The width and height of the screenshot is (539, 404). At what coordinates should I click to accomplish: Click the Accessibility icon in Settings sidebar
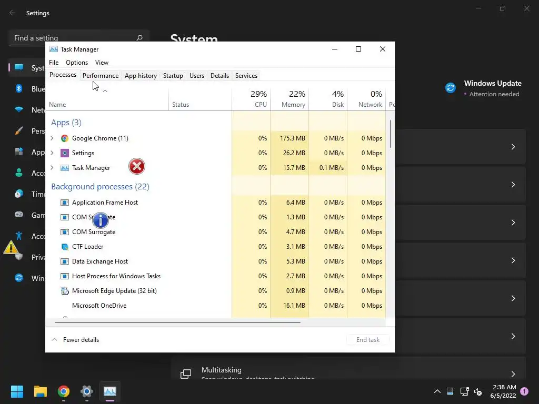[19, 236]
